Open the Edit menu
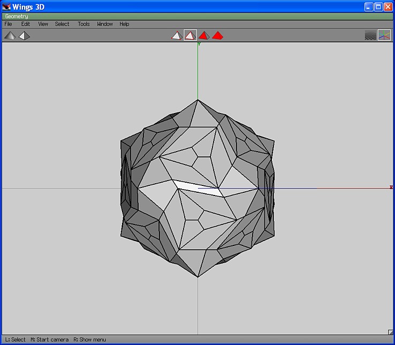The height and width of the screenshot is (345, 395). tap(25, 24)
